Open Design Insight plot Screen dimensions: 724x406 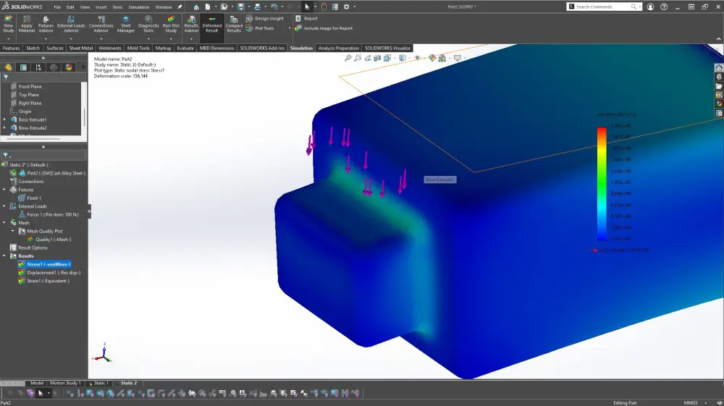click(x=265, y=19)
